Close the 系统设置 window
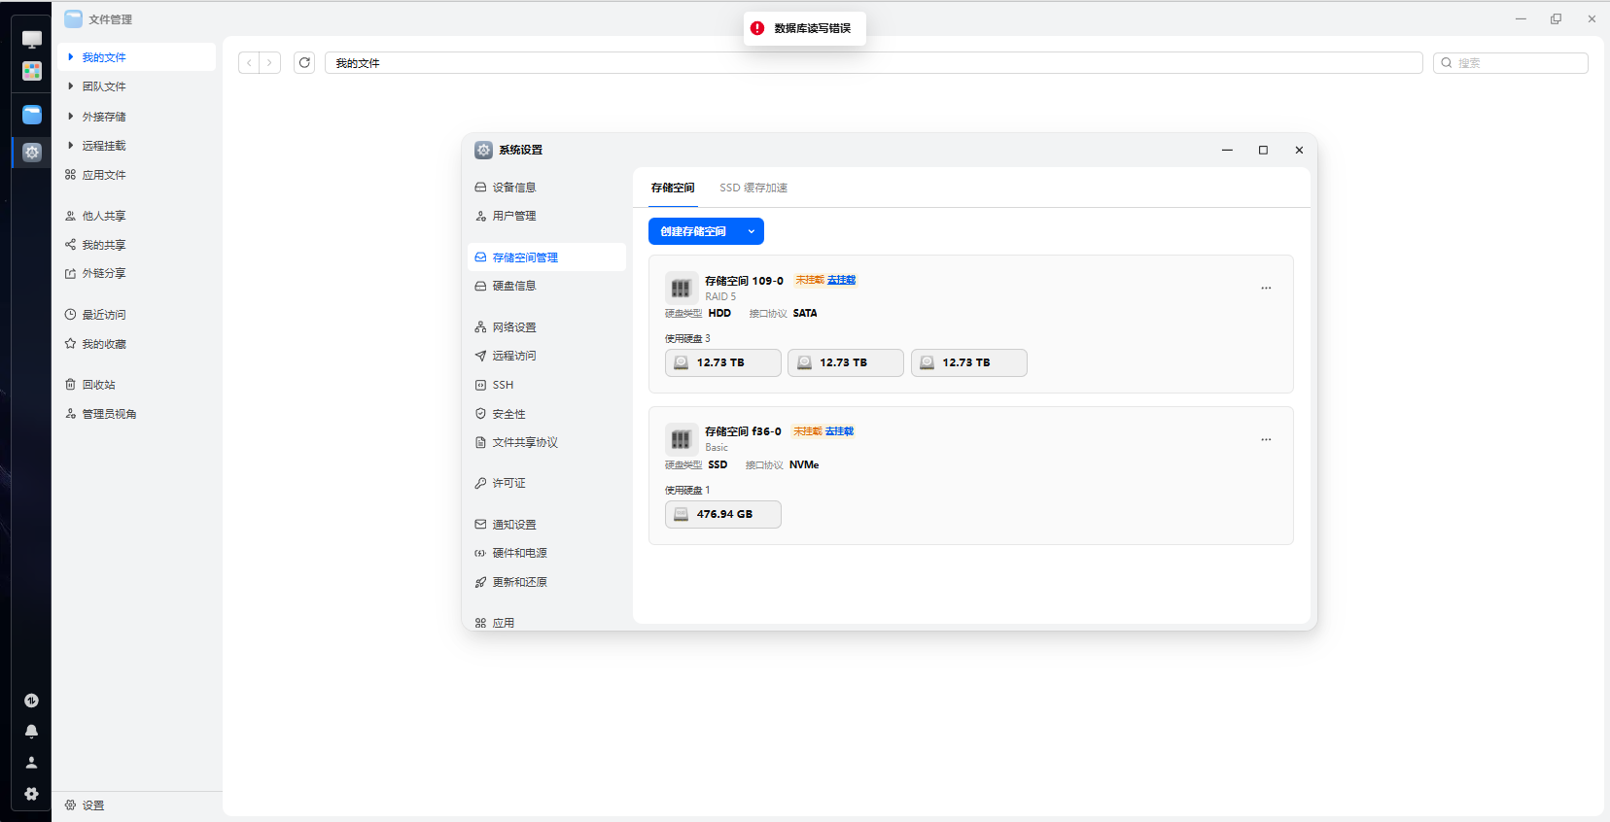1610x822 pixels. click(1299, 150)
